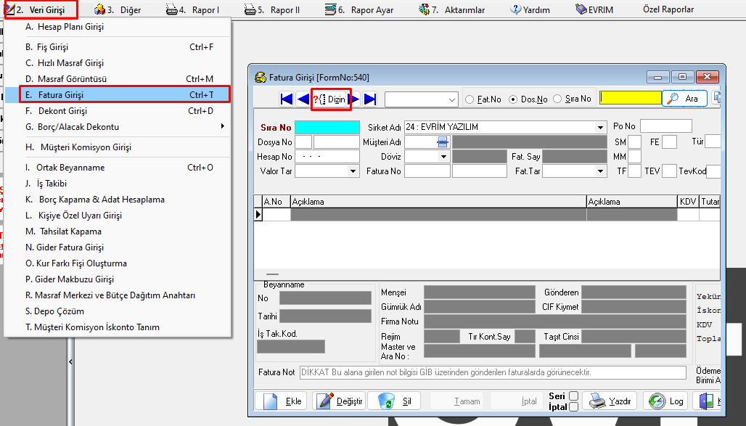The height and width of the screenshot is (426, 746).
Task: Open the 6. Rapor Ayar menu
Action: point(359,9)
